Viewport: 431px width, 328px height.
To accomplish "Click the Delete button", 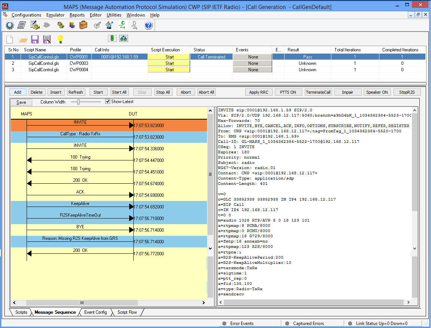I will click(x=37, y=92).
